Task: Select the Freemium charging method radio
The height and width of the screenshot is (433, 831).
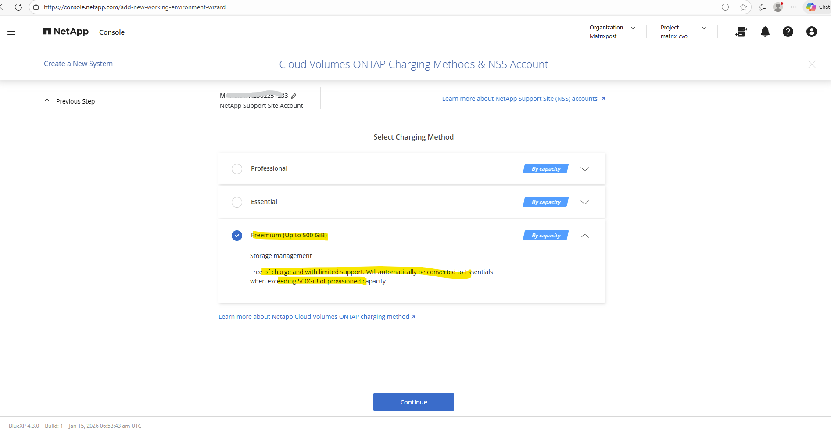Action: (x=237, y=236)
